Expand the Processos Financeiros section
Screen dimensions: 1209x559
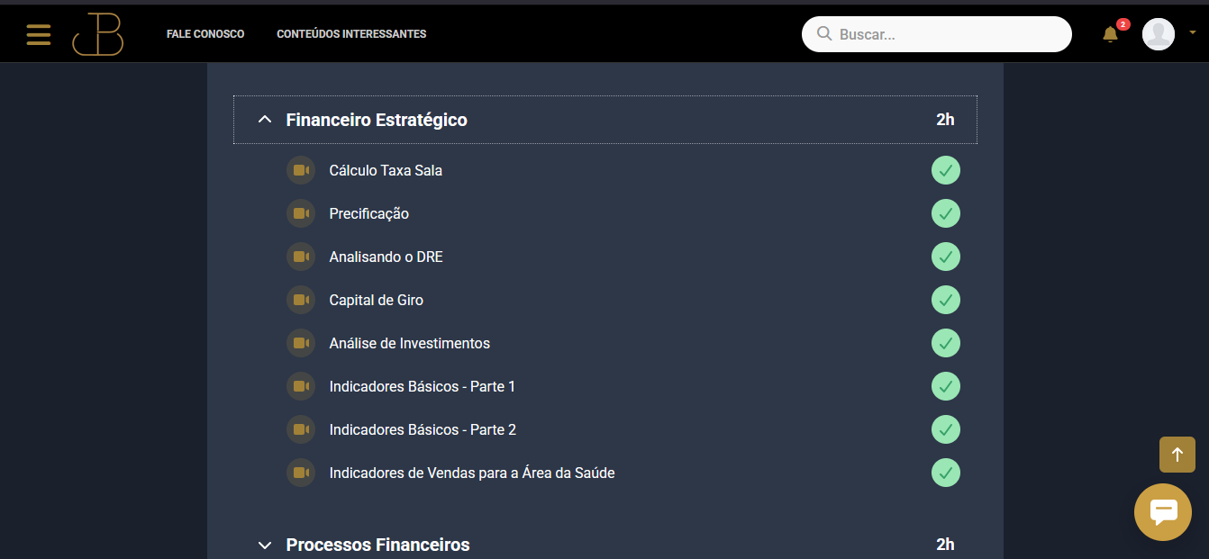tap(605, 545)
